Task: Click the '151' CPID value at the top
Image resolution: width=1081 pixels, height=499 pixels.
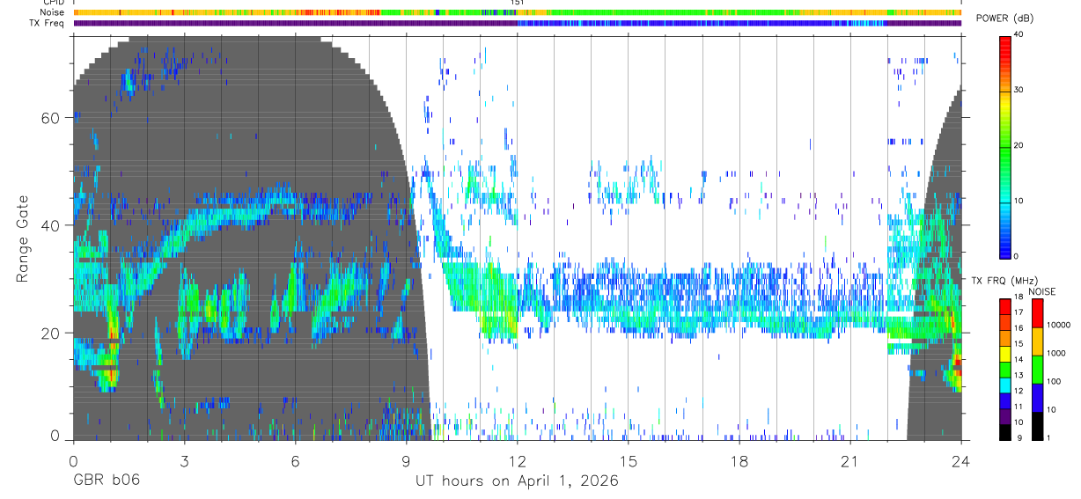Action: click(x=517, y=3)
